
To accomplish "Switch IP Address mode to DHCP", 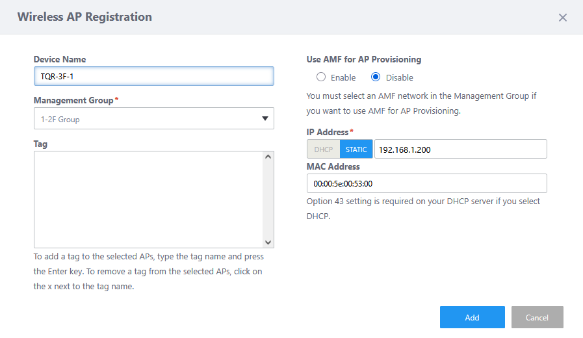I will 323,149.
